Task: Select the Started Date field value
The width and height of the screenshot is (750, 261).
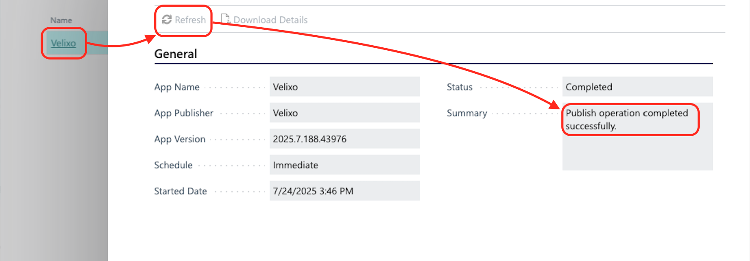Action: (344, 191)
